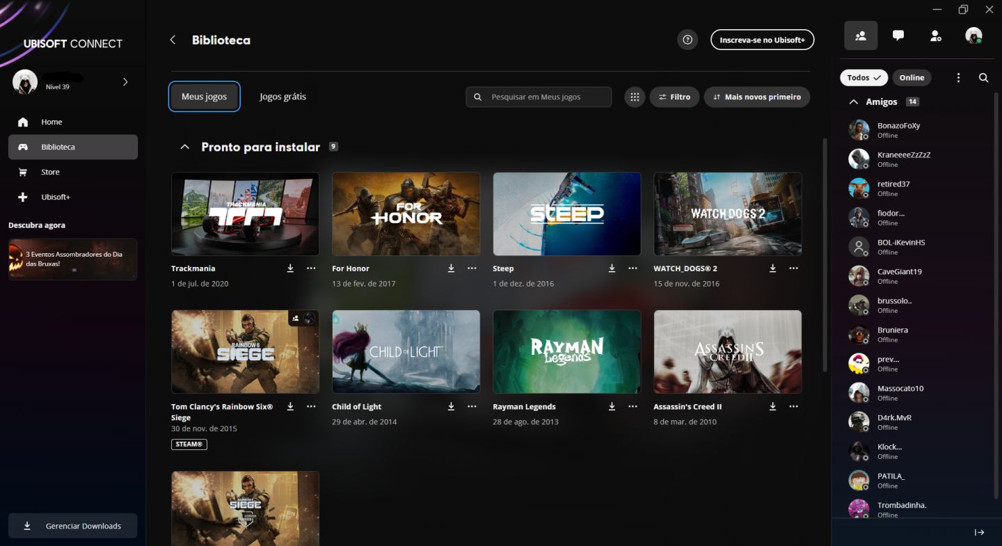Click Assassin's Creed II download icon

tap(772, 407)
